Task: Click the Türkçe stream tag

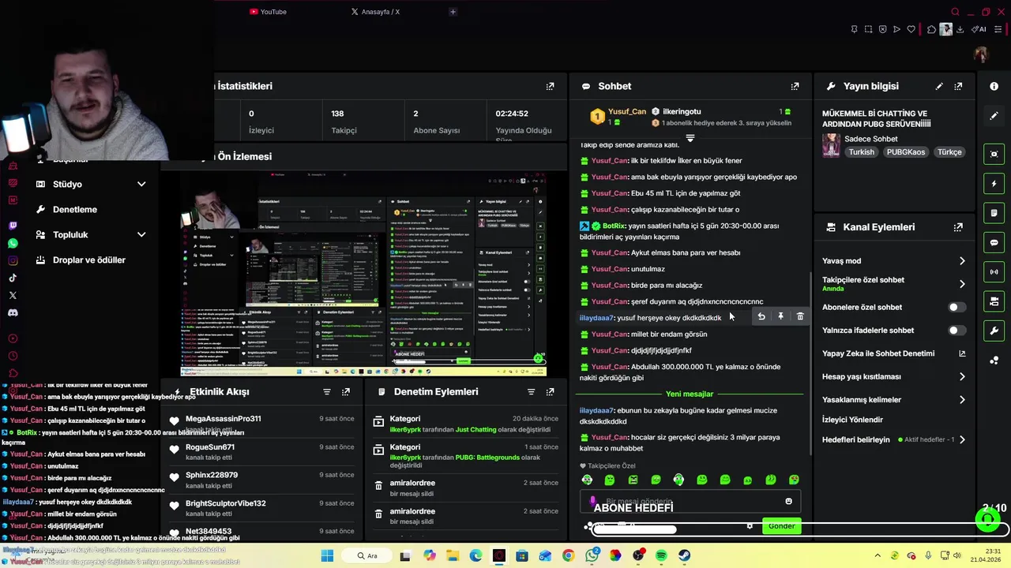Action: point(949,152)
